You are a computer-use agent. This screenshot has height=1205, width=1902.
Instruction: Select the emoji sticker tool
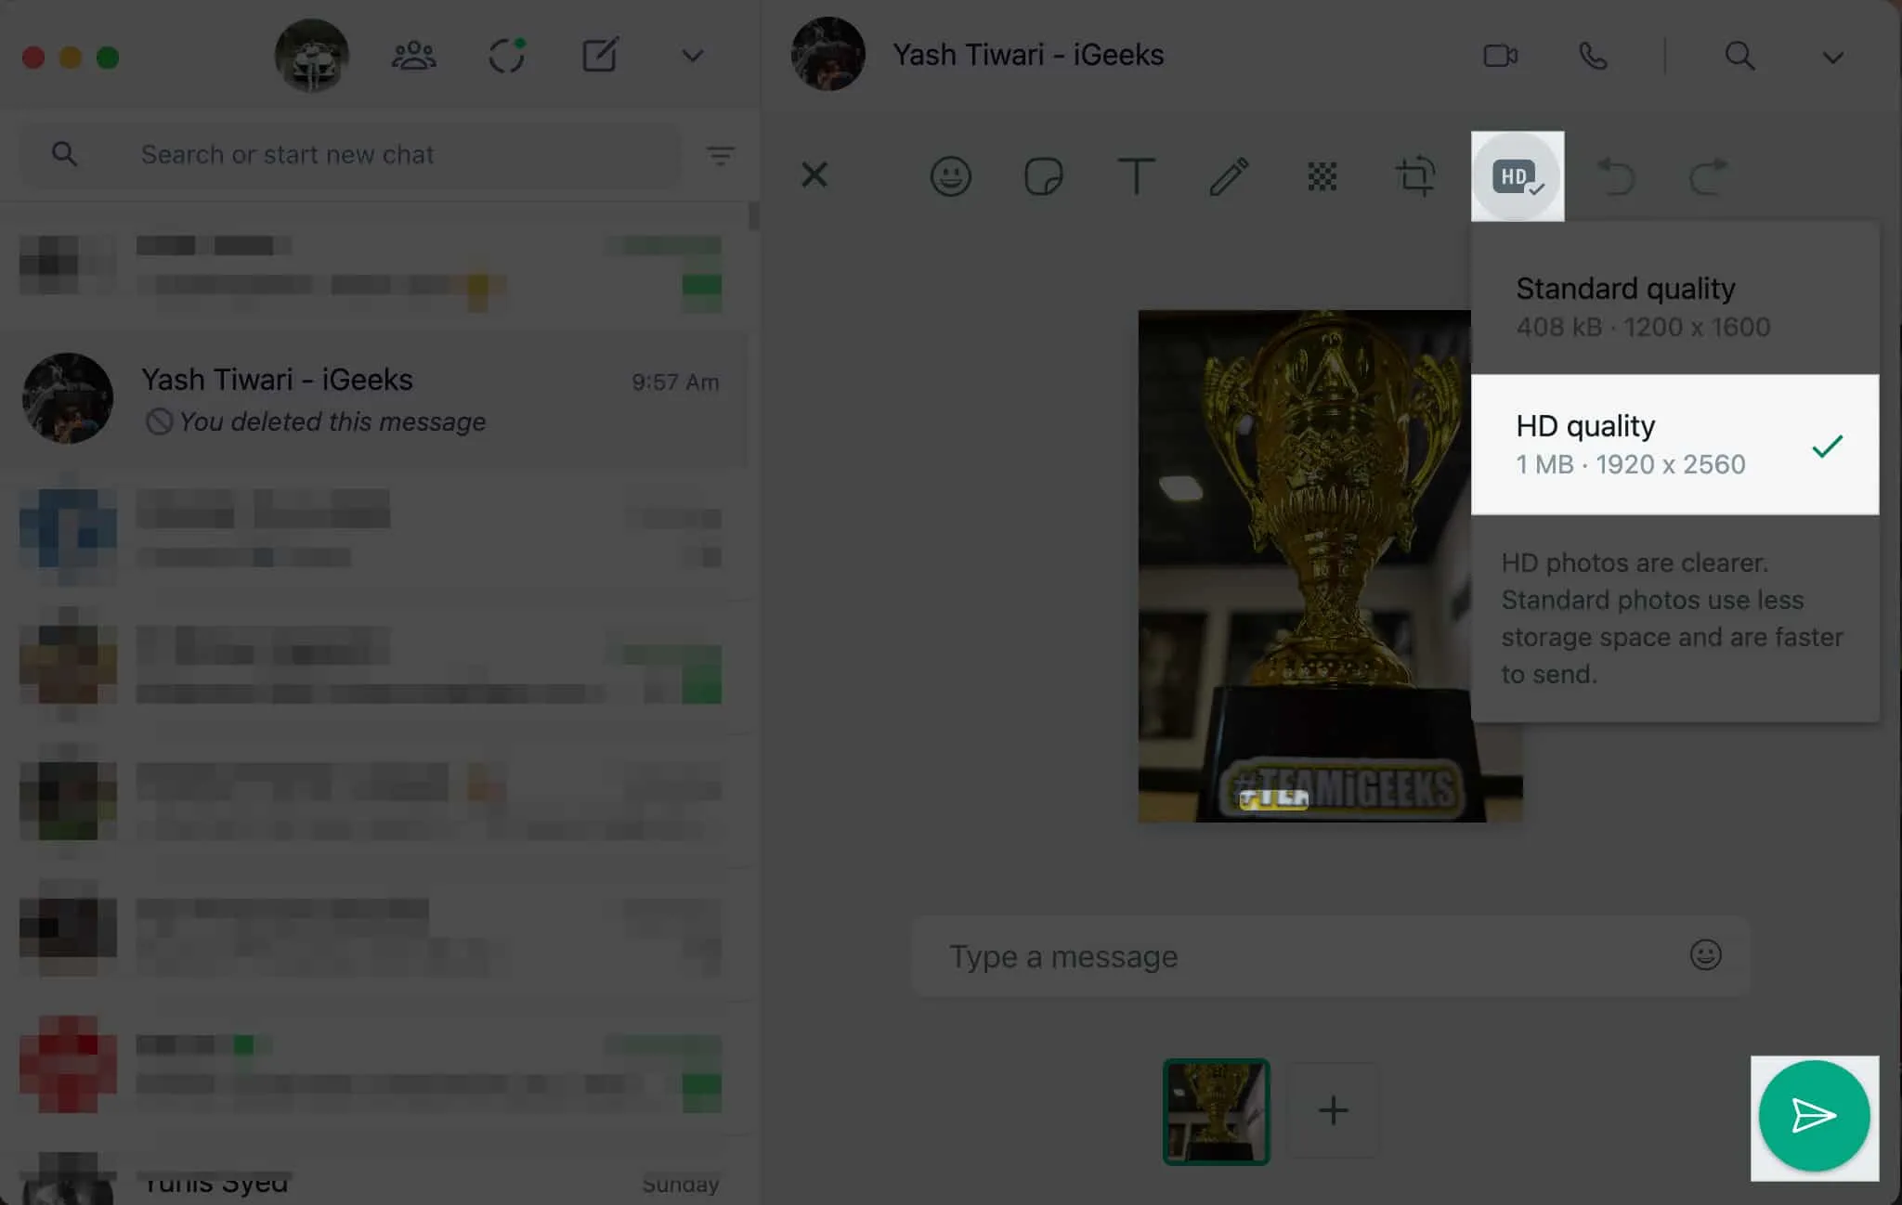point(950,175)
